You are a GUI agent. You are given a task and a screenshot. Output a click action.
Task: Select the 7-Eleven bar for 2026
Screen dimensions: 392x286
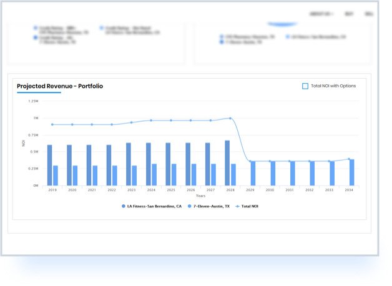point(194,174)
